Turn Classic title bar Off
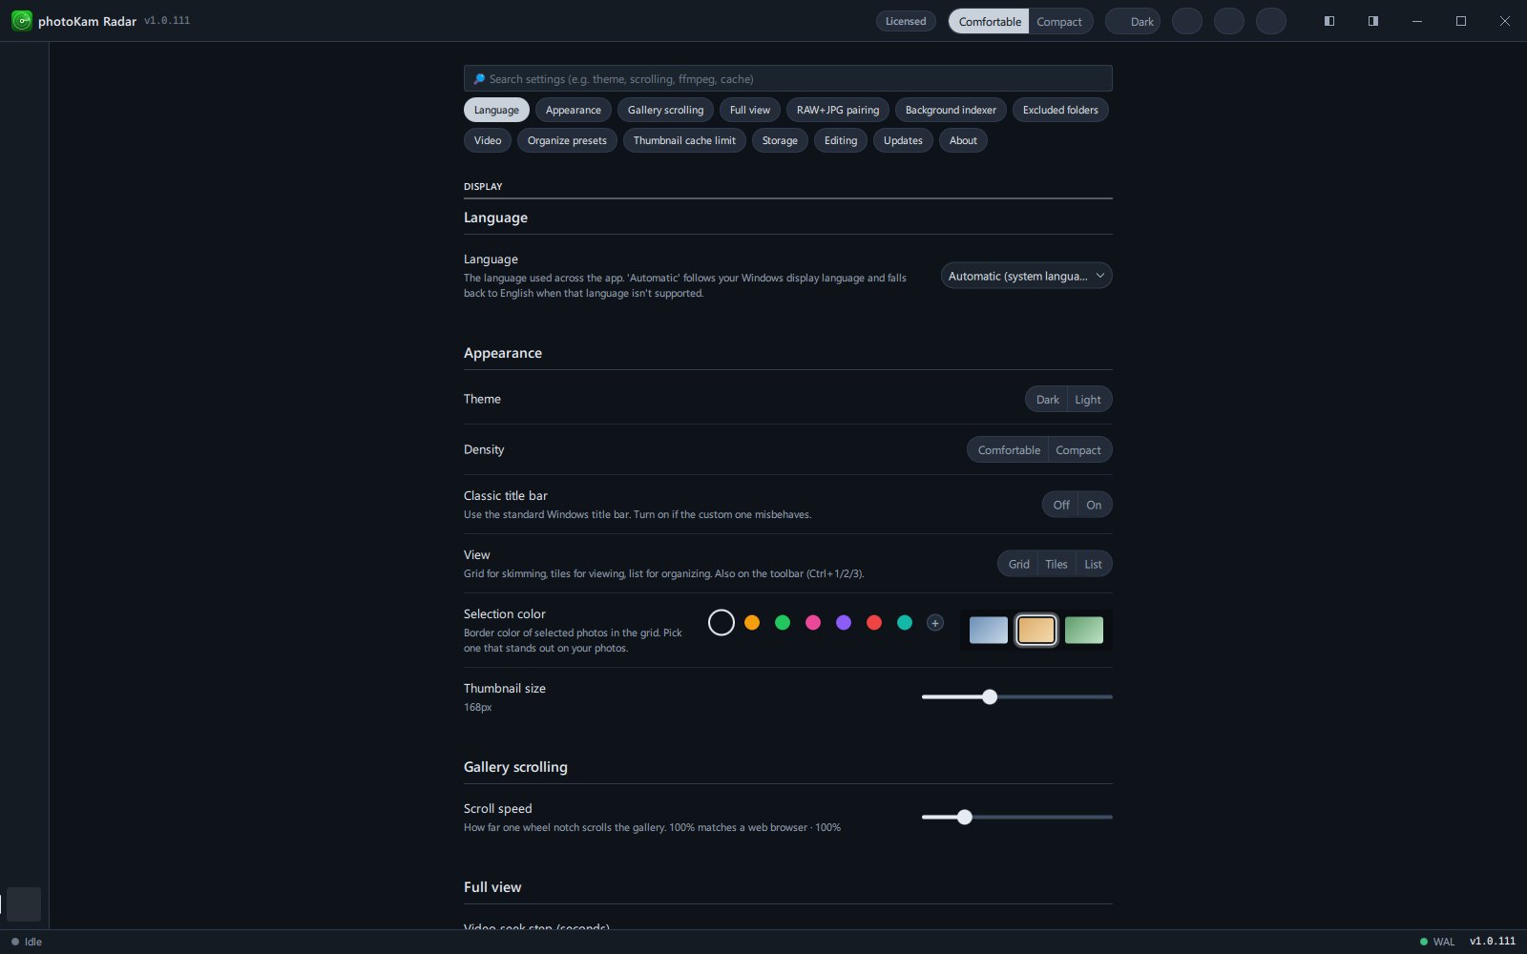 pos(1061,505)
